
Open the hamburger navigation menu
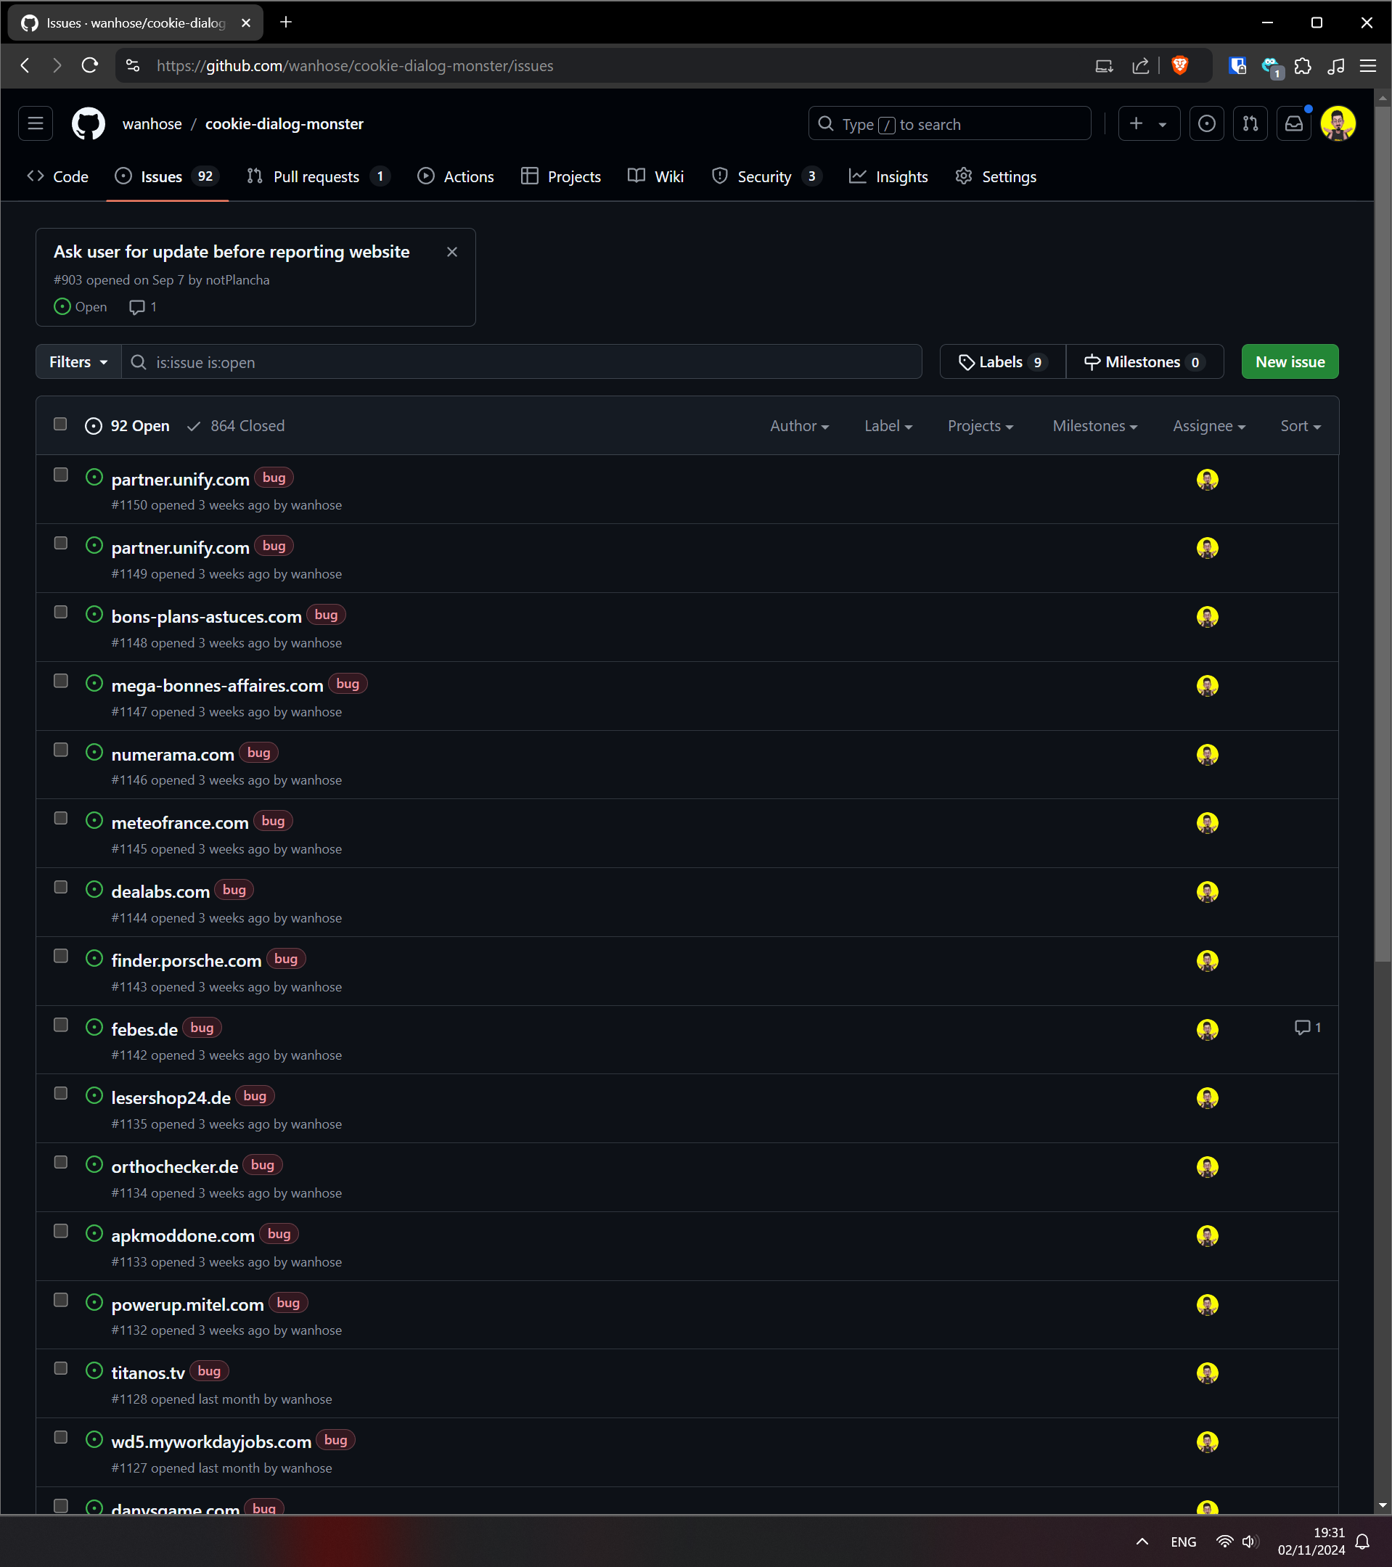pyautogui.click(x=36, y=123)
